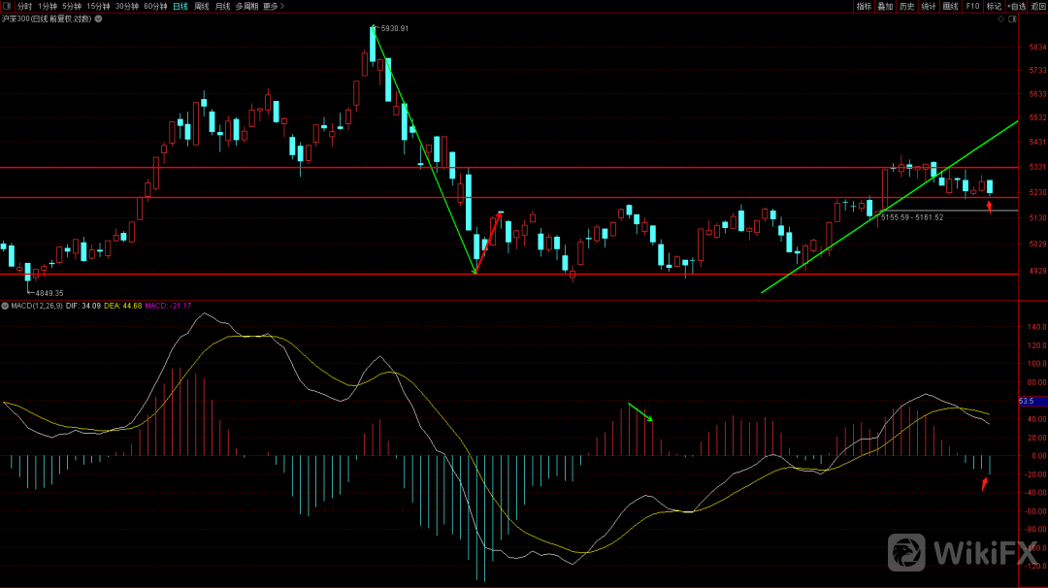The image size is (1048, 588).
Task: Click the 叠加 overlay button
Action: click(885, 6)
